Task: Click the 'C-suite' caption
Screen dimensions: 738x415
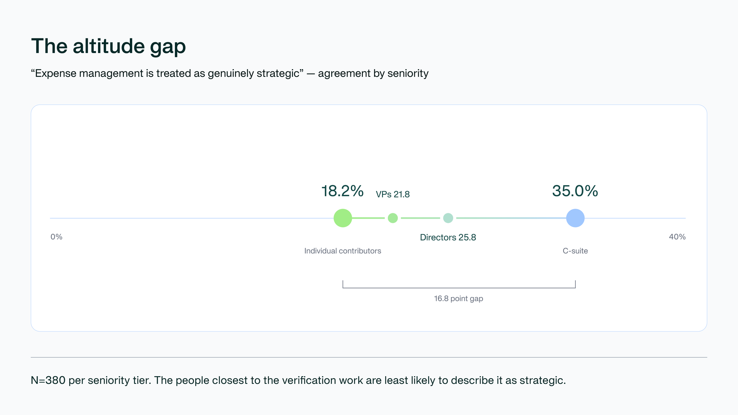Action: point(575,251)
